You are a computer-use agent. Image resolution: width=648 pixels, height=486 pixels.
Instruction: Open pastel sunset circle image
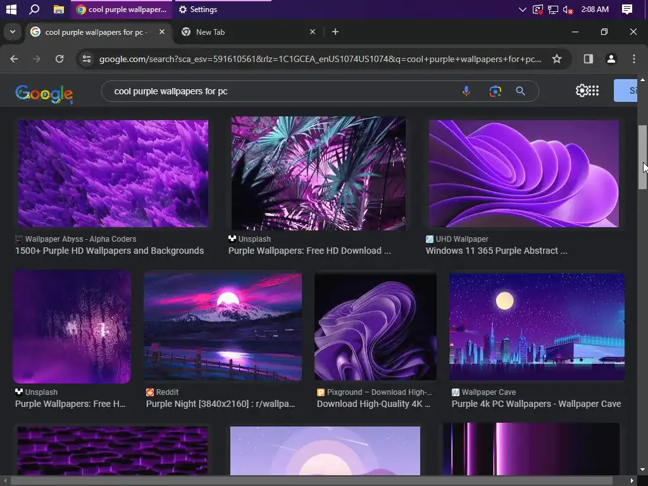325,451
